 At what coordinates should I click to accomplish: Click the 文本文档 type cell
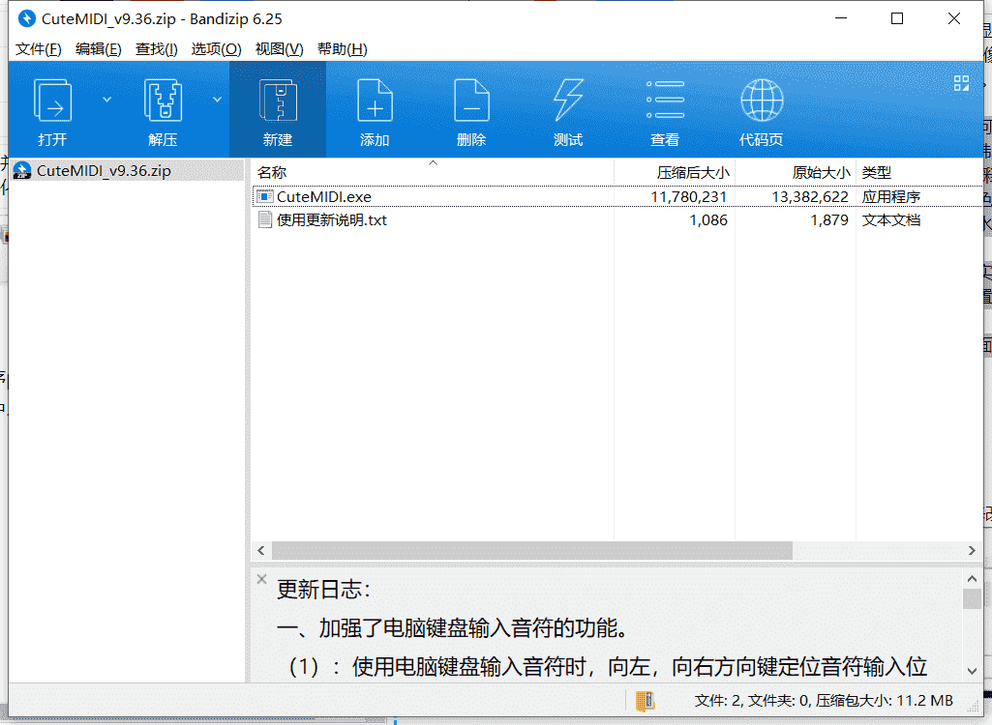890,220
